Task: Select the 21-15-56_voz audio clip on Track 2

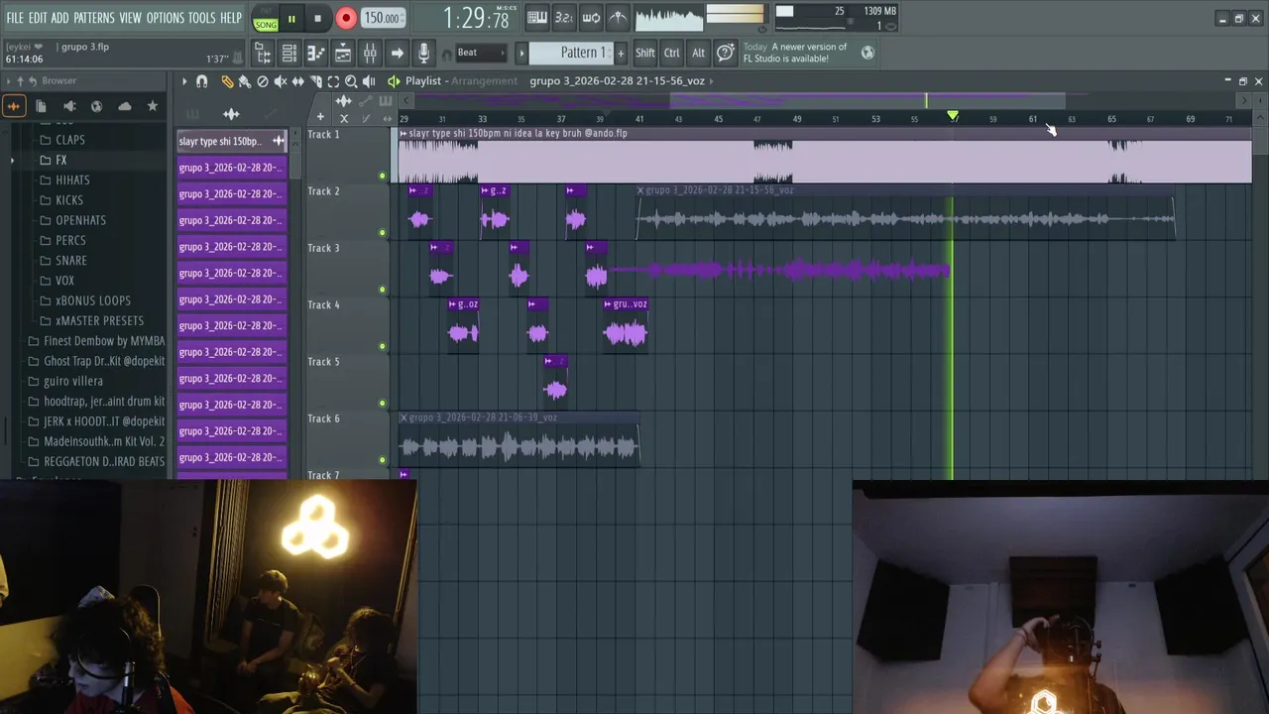Action: click(x=905, y=212)
